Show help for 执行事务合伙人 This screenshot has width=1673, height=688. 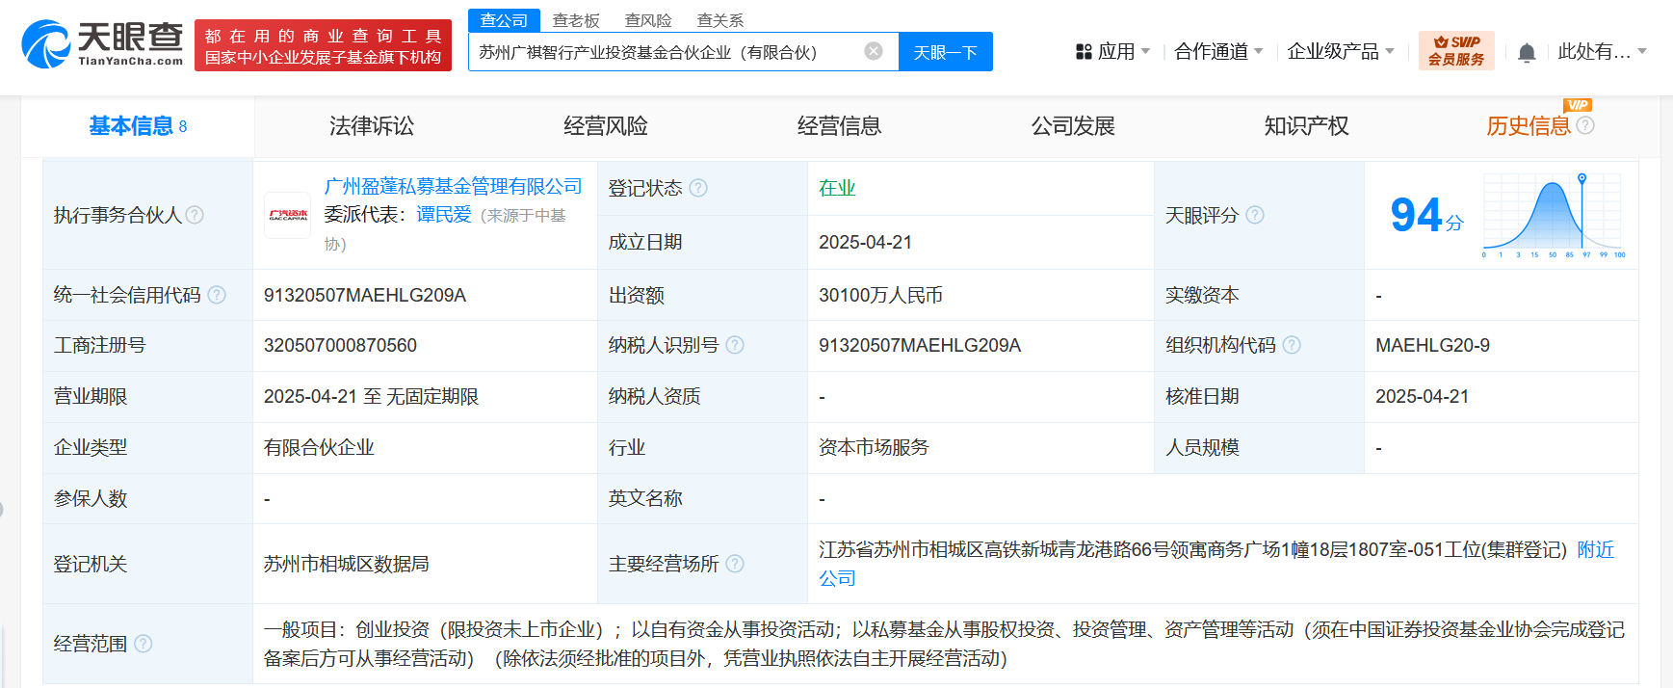tap(195, 215)
